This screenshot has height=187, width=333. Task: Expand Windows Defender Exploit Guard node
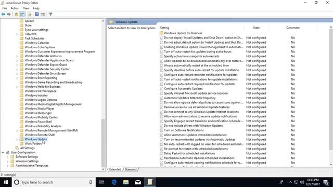(x=17, y=65)
